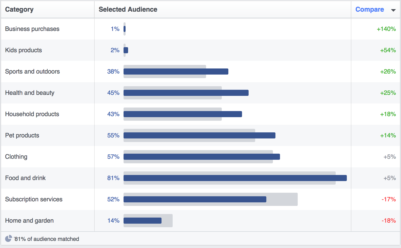401x248 pixels.
Task: Click the audience matched pie chart icon
Action: coord(8,239)
